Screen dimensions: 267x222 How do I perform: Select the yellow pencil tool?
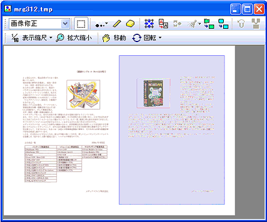click(x=117, y=23)
